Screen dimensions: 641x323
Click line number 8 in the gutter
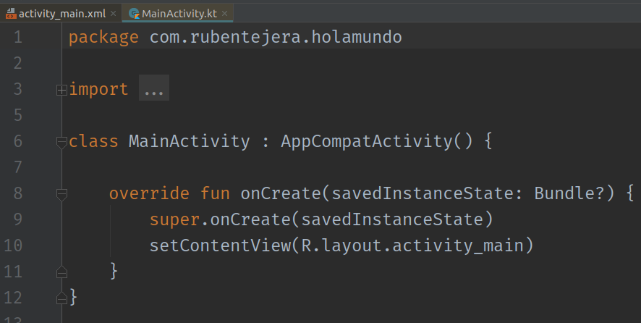17,193
